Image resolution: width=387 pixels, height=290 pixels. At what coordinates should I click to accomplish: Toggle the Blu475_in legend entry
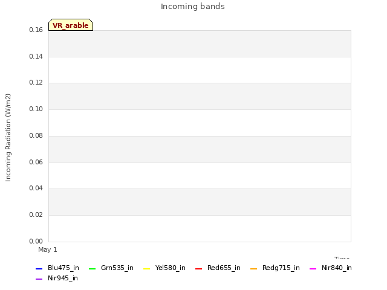(57, 268)
